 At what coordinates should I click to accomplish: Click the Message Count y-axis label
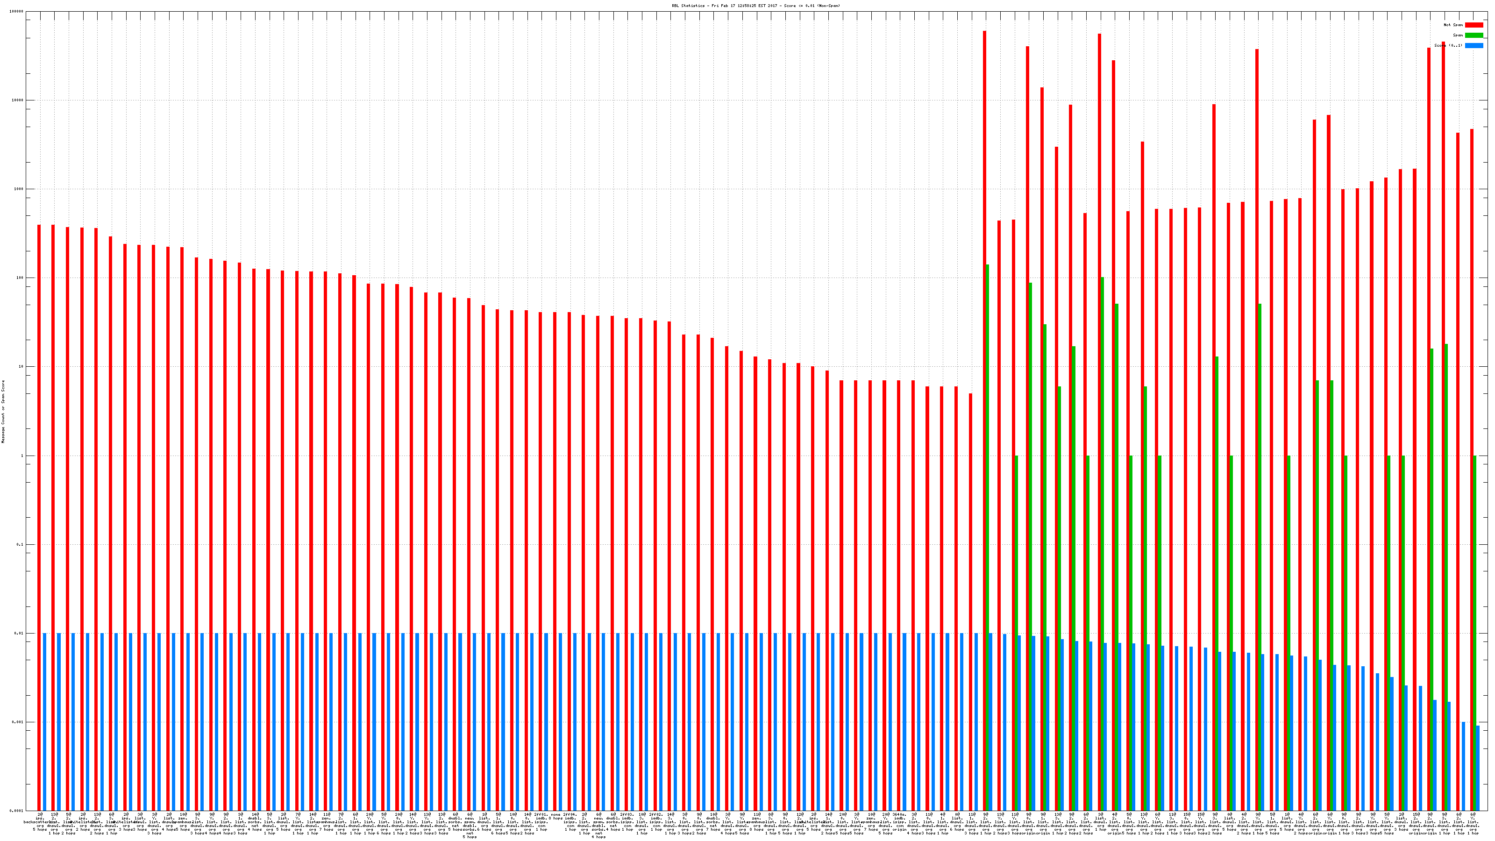point(3,412)
